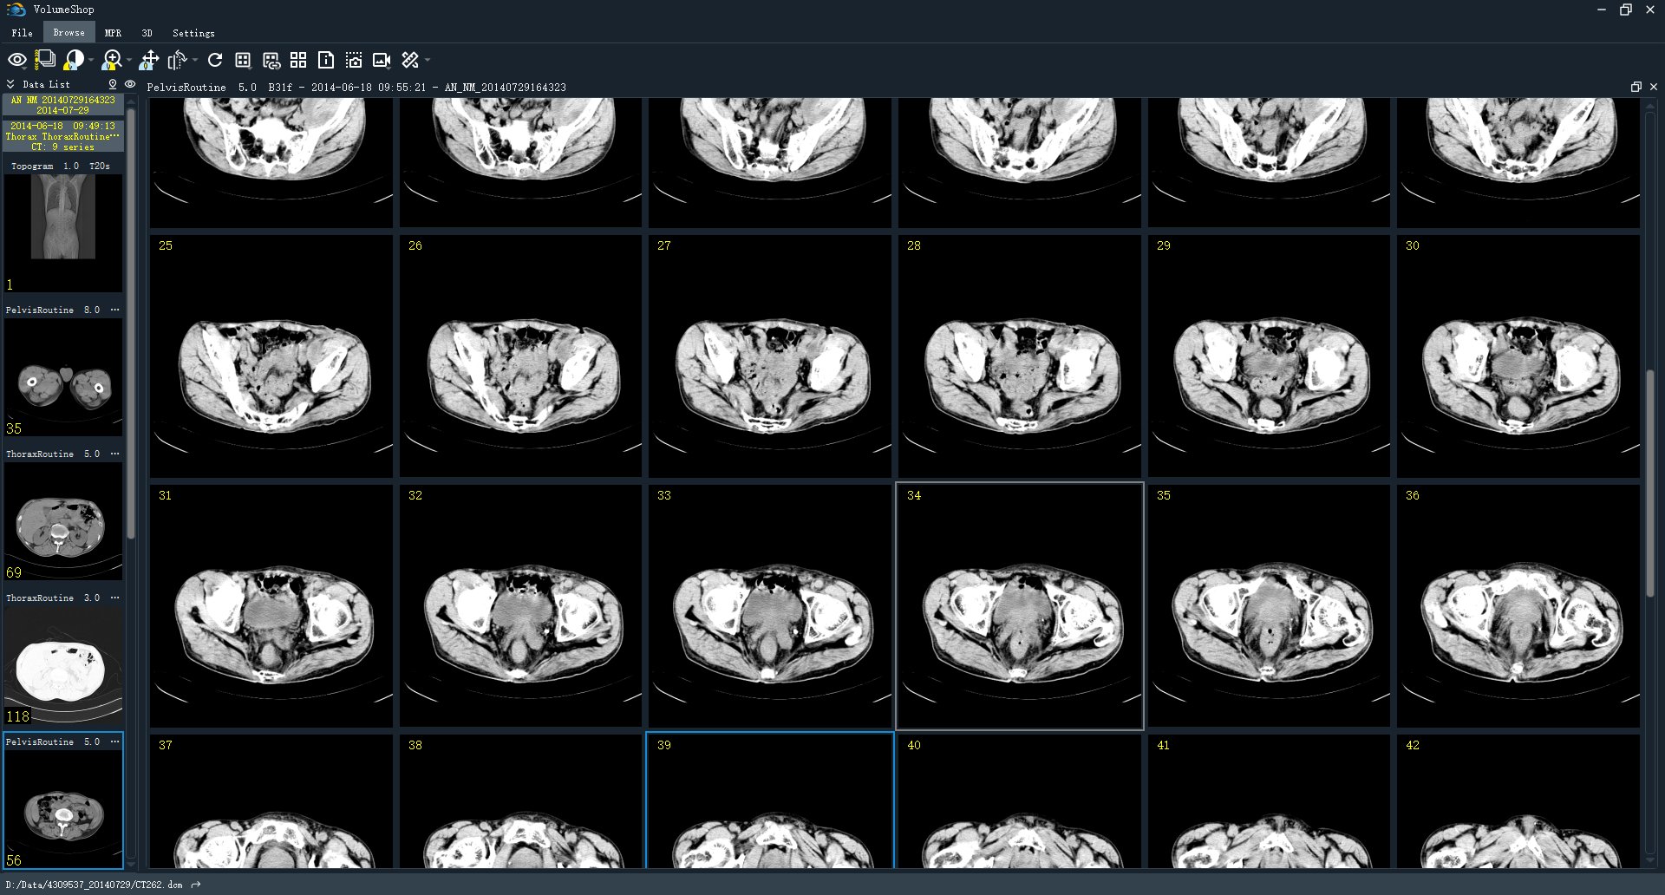Screen dimensions: 1665x895
Task: Open the measurement tools dropdown arrow
Action: click(428, 60)
